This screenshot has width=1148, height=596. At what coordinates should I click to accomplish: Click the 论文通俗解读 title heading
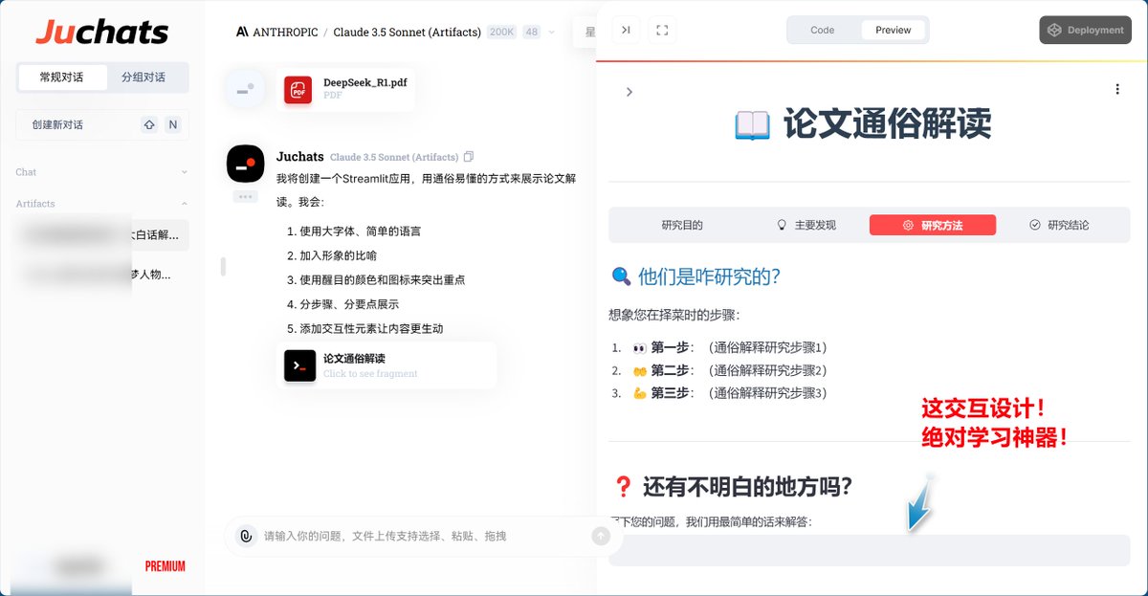click(863, 124)
